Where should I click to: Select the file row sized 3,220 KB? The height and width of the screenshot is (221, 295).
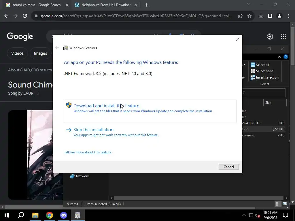(263, 129)
